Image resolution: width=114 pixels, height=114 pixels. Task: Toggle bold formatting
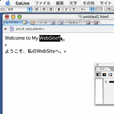pos(59,9)
